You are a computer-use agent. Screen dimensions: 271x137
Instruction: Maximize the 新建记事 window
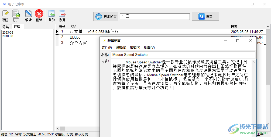pos(238,41)
